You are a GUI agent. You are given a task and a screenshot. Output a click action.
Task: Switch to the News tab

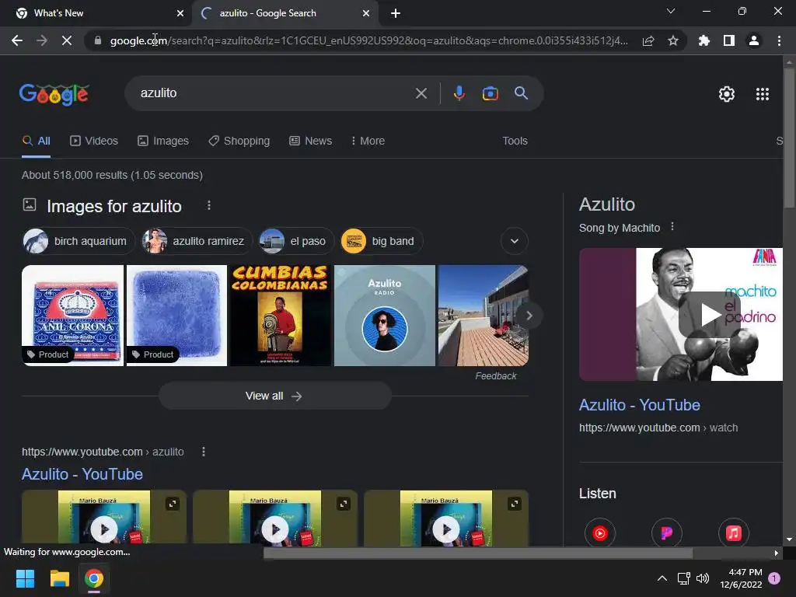point(311,141)
